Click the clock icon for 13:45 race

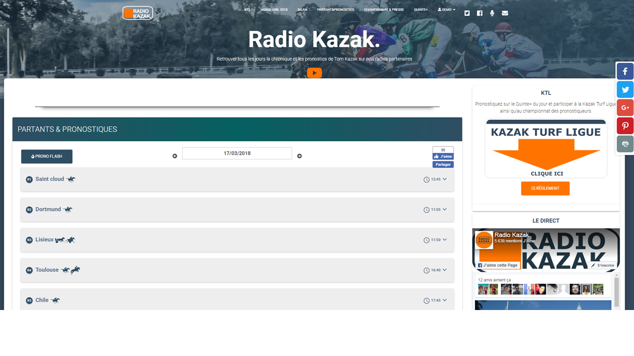[426, 179]
